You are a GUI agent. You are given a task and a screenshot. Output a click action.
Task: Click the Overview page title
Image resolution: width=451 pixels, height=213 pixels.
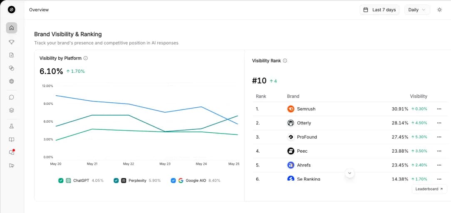[x=39, y=10]
